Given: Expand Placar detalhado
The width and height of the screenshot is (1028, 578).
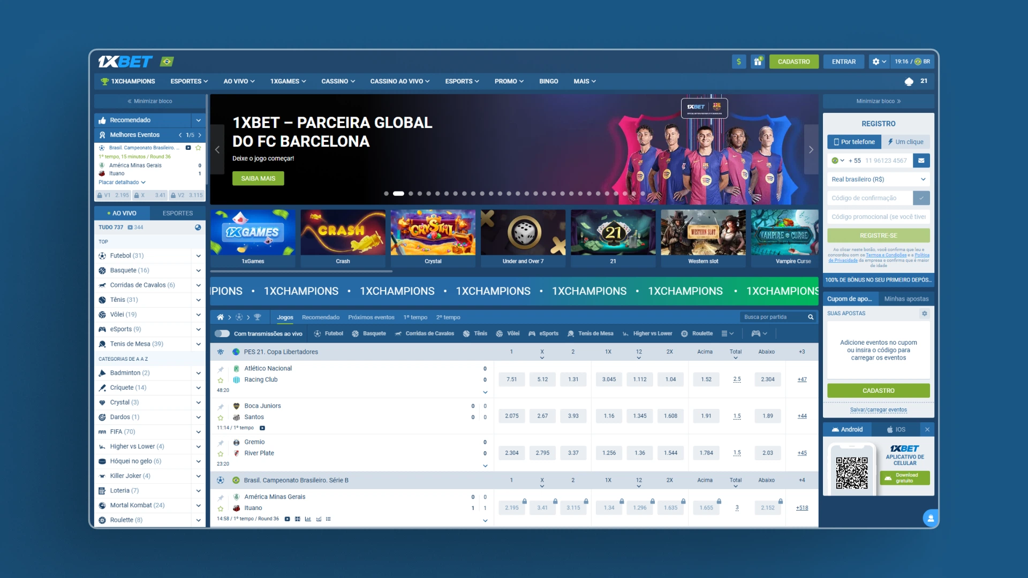Looking at the screenshot, I should pyautogui.click(x=122, y=182).
